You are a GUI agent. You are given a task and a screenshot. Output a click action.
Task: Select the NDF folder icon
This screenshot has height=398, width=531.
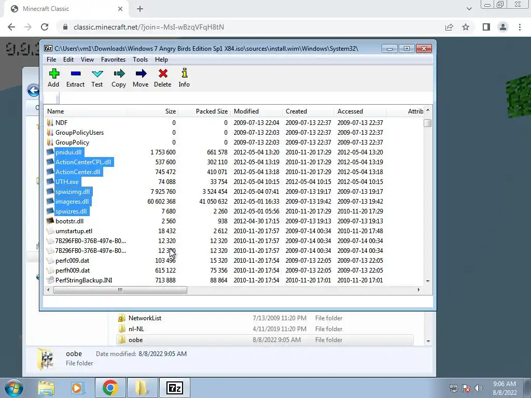coord(50,122)
